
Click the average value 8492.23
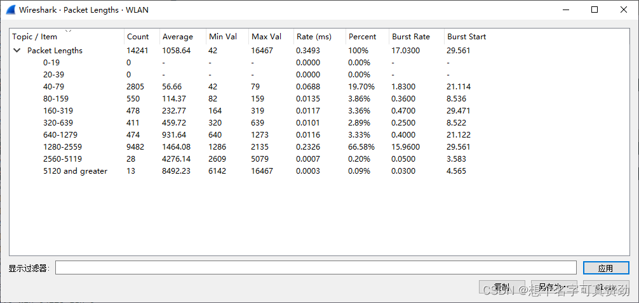pos(176,171)
